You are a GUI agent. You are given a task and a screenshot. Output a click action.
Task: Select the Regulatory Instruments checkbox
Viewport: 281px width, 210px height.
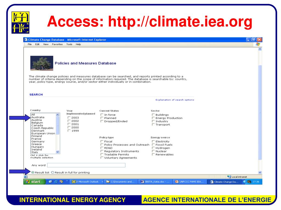pyautogui.click(x=102, y=151)
